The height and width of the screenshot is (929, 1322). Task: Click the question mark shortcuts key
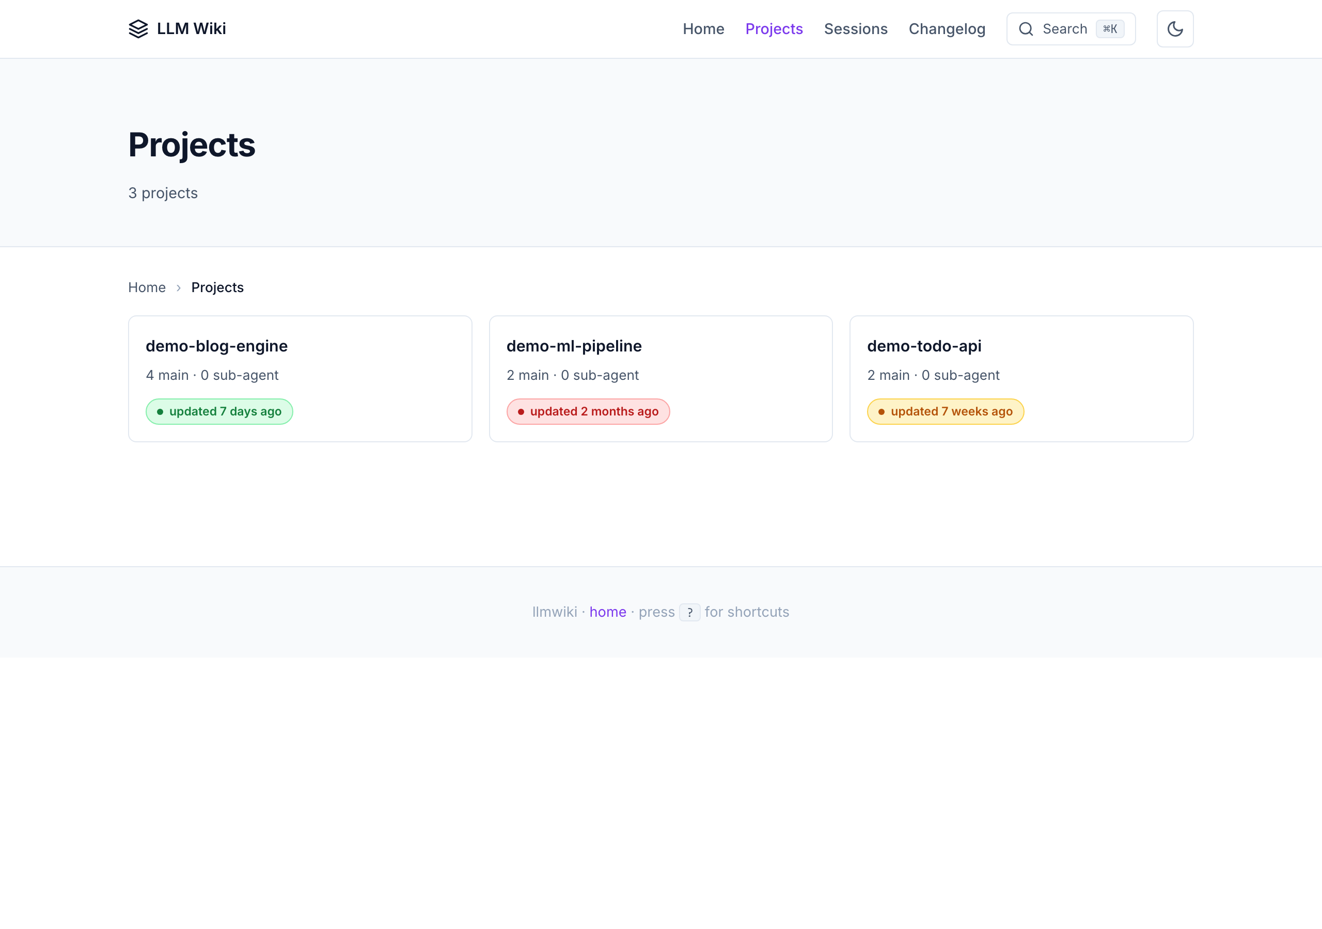click(x=689, y=612)
